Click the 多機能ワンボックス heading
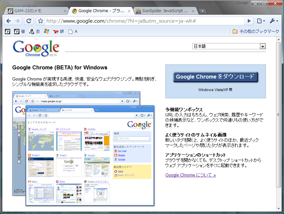The image size is (284, 214). click(184, 109)
